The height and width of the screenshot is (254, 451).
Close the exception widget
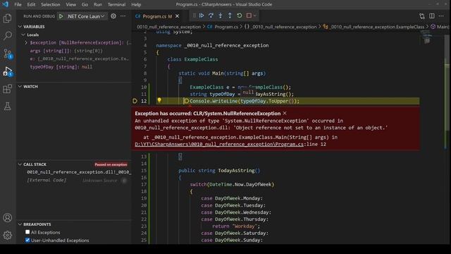(x=285, y=113)
